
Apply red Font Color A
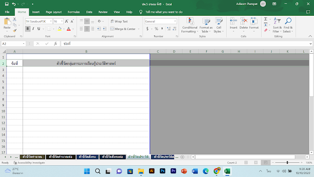click(69, 29)
